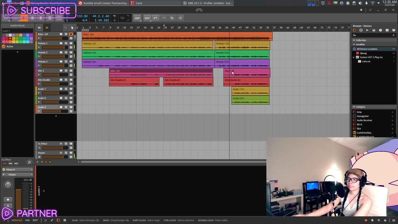Toggle the arranger loop icon
This screenshot has width=398, height=224.
coord(122,18)
